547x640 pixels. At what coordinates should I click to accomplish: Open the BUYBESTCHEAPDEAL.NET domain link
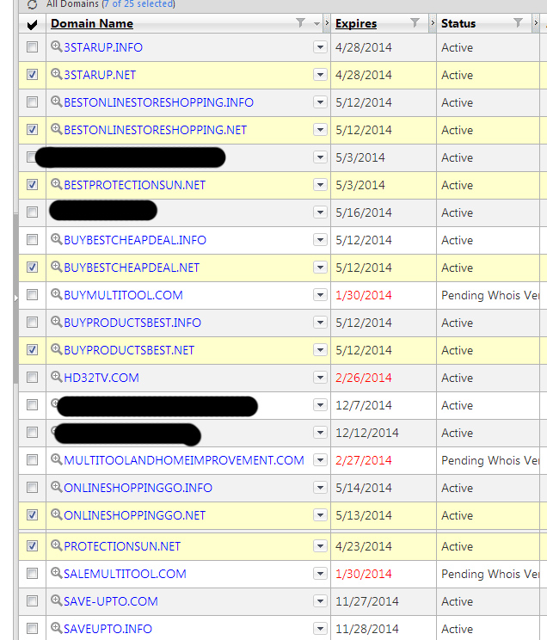[132, 268]
